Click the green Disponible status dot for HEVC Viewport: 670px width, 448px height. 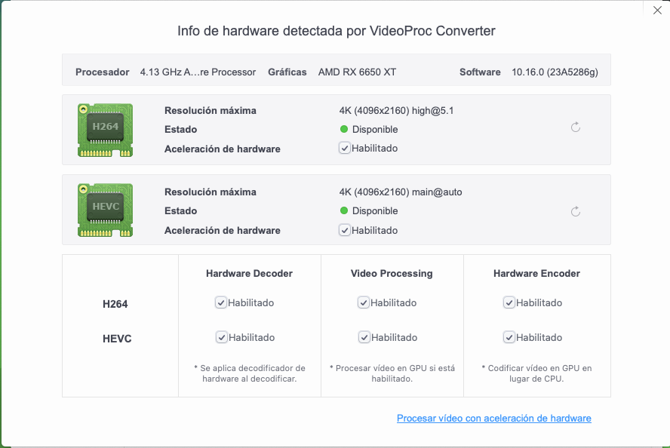(344, 210)
